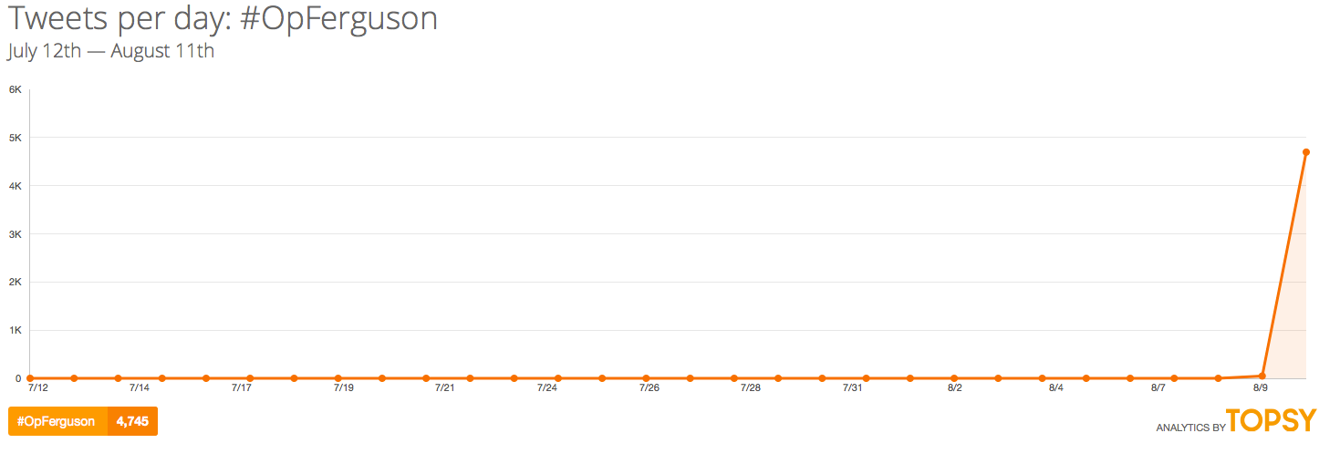Click the 7/21 x-axis date label

coord(444,388)
